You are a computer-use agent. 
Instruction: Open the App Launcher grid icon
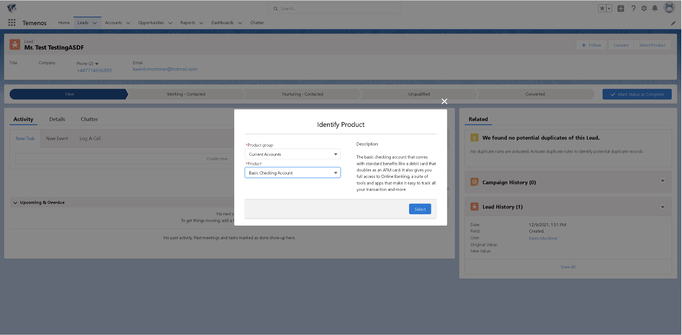pos(12,22)
